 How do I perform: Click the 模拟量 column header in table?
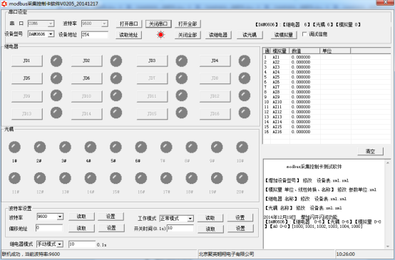point(279,51)
